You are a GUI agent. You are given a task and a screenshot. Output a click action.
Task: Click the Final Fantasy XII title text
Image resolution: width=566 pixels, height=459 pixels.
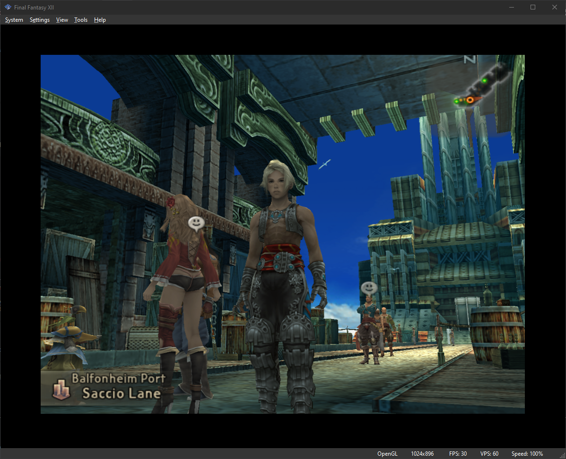34,7
